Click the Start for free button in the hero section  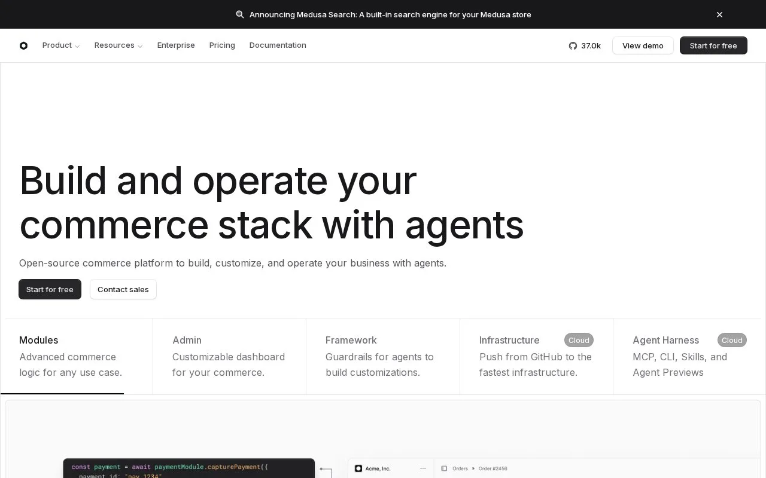[x=50, y=289]
